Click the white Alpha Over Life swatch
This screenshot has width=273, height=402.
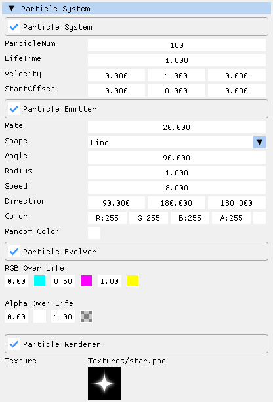click(39, 317)
